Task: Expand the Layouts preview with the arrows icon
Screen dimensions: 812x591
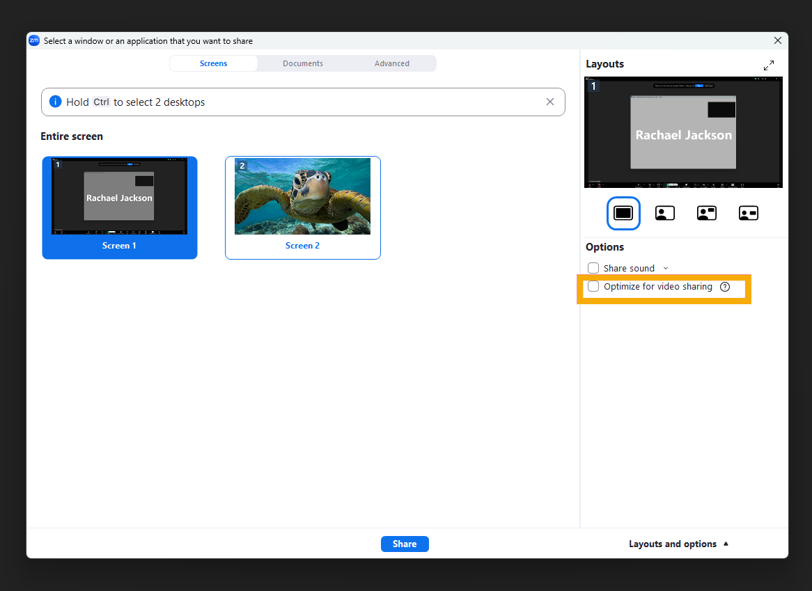Action: click(769, 65)
